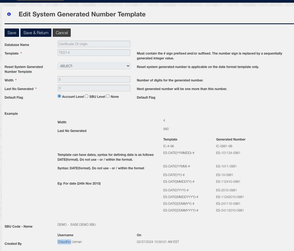Click template ES-DATE(YY)-#
The width and height of the screenshot is (294, 251).
tap(174, 175)
